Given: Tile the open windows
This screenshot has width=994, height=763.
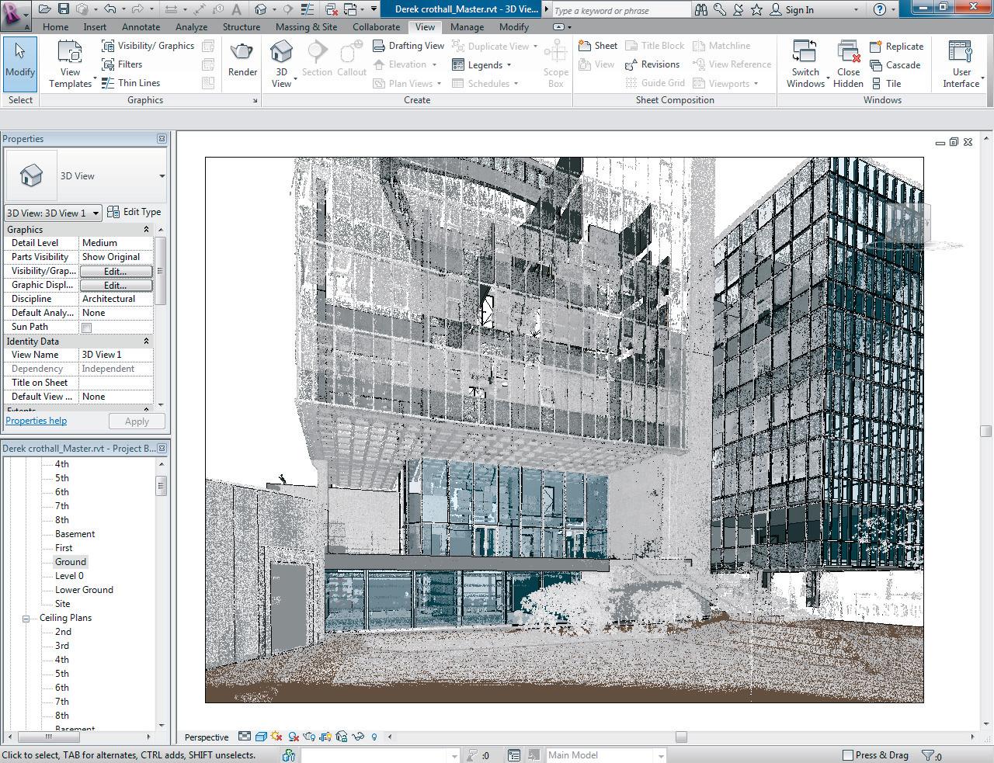Looking at the screenshot, I should [885, 84].
